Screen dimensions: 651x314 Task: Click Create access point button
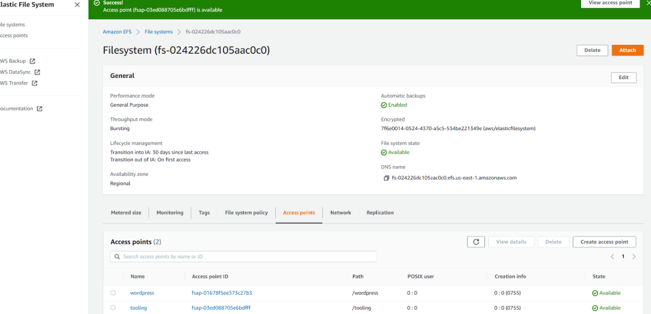[605, 242]
